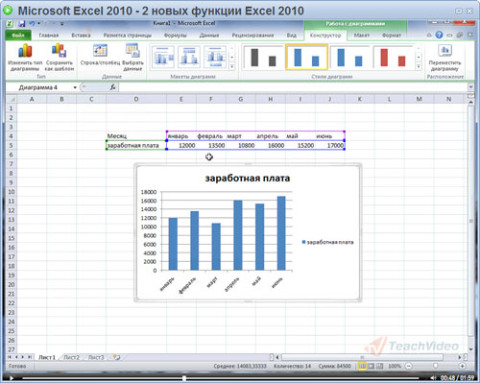Toggle normal view button in status bar
The image size is (480, 383).
point(362,366)
